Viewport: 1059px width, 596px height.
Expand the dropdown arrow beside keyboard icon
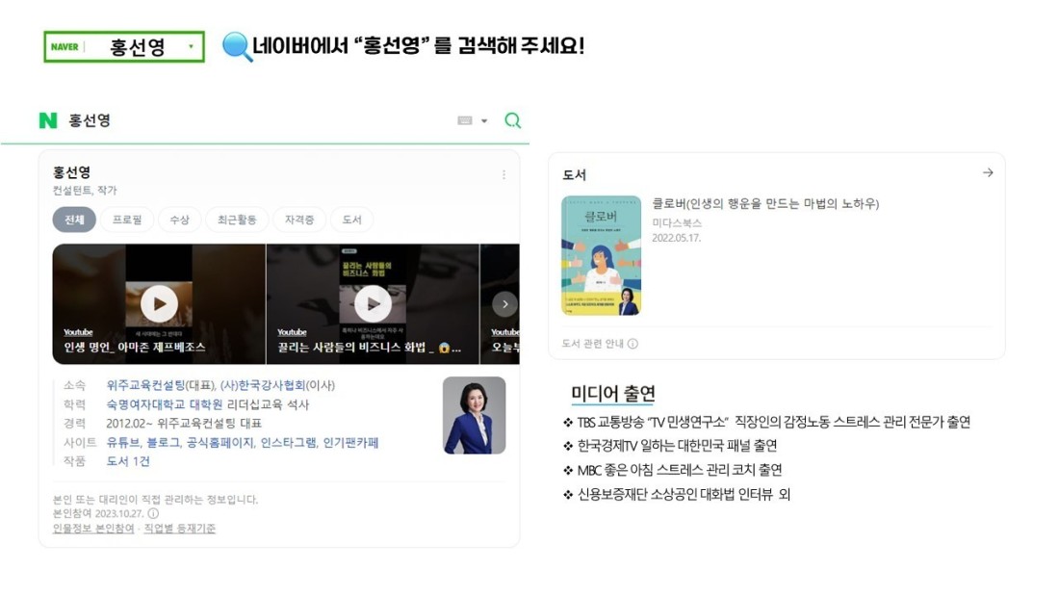pyautogui.click(x=484, y=121)
